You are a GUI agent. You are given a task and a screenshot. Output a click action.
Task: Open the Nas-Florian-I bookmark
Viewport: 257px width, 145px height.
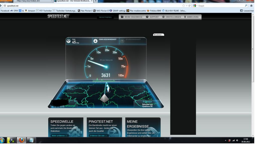click(x=85, y=11)
